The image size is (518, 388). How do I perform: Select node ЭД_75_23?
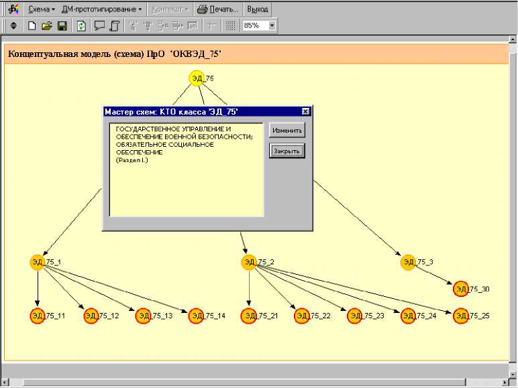coord(355,316)
